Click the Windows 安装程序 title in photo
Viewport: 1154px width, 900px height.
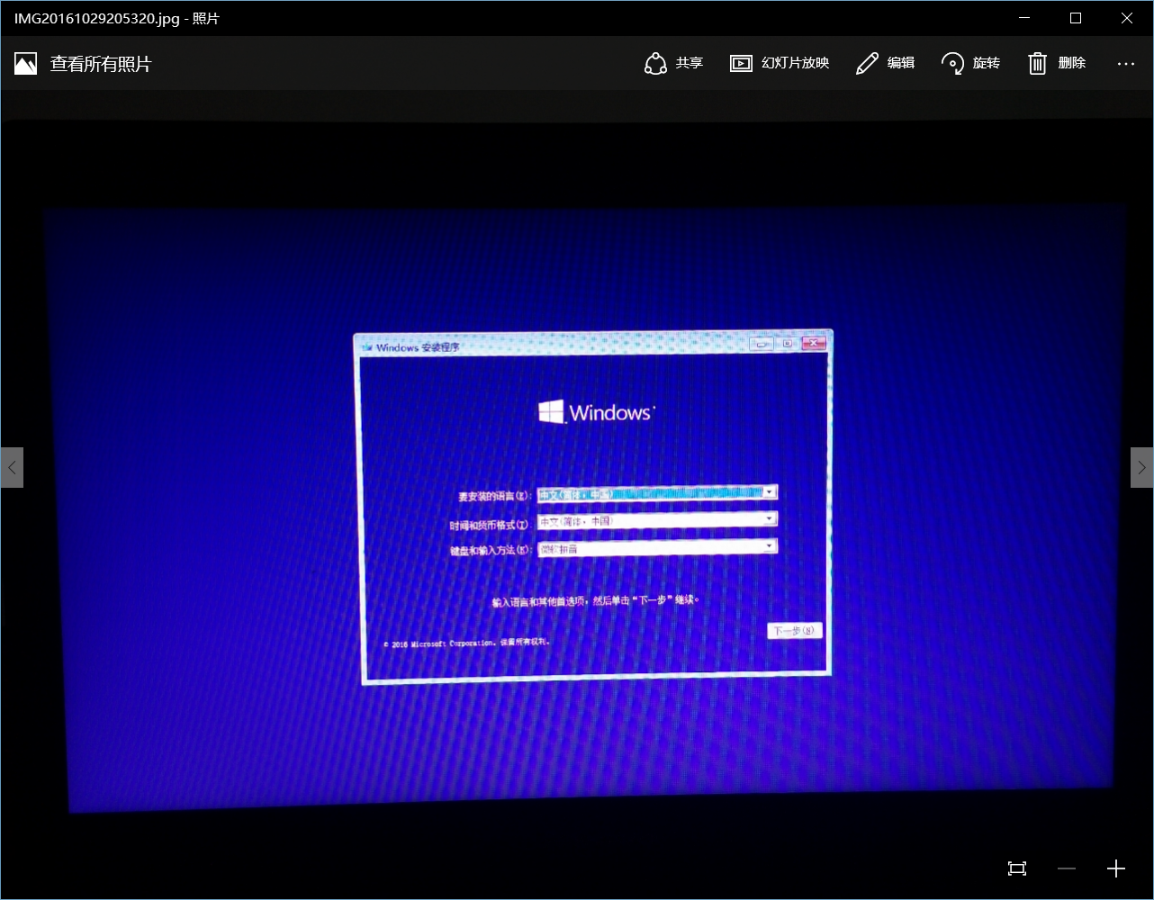[417, 347]
